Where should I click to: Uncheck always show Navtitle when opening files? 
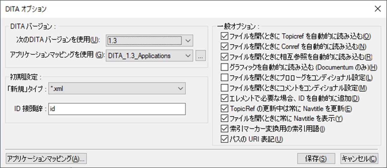click(x=224, y=118)
